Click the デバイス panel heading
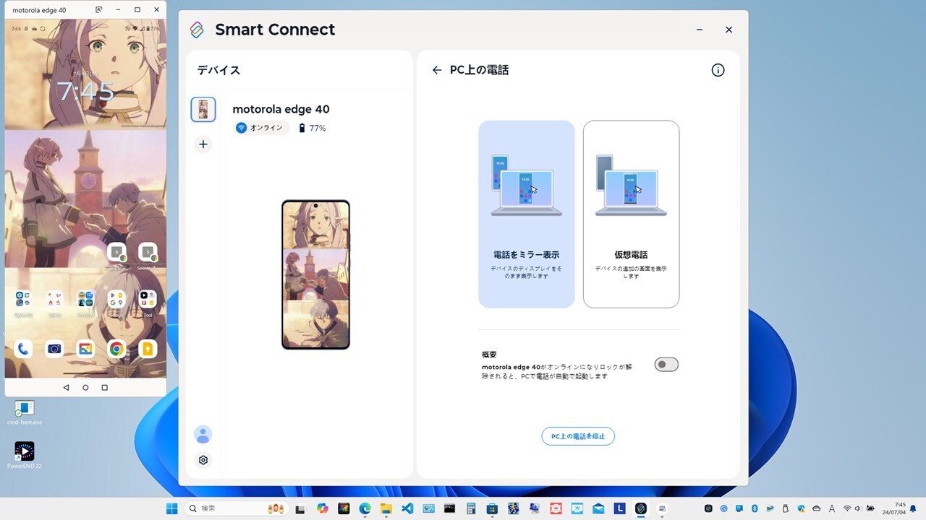 (x=218, y=70)
